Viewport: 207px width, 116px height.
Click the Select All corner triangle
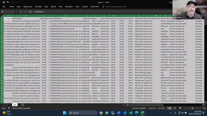(x=2, y=16)
